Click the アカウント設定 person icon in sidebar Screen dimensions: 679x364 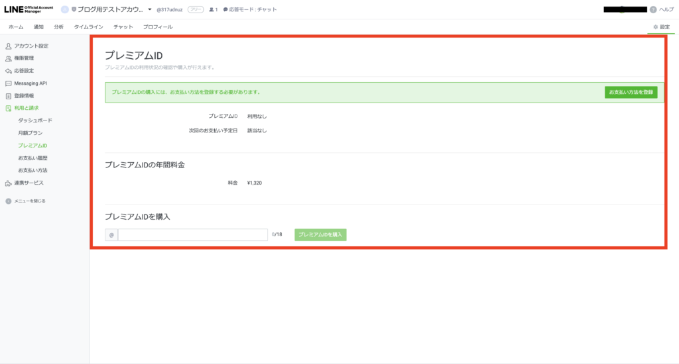click(9, 46)
